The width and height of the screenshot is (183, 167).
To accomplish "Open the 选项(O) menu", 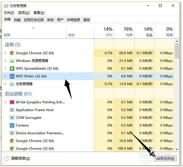I will coord(24,13).
